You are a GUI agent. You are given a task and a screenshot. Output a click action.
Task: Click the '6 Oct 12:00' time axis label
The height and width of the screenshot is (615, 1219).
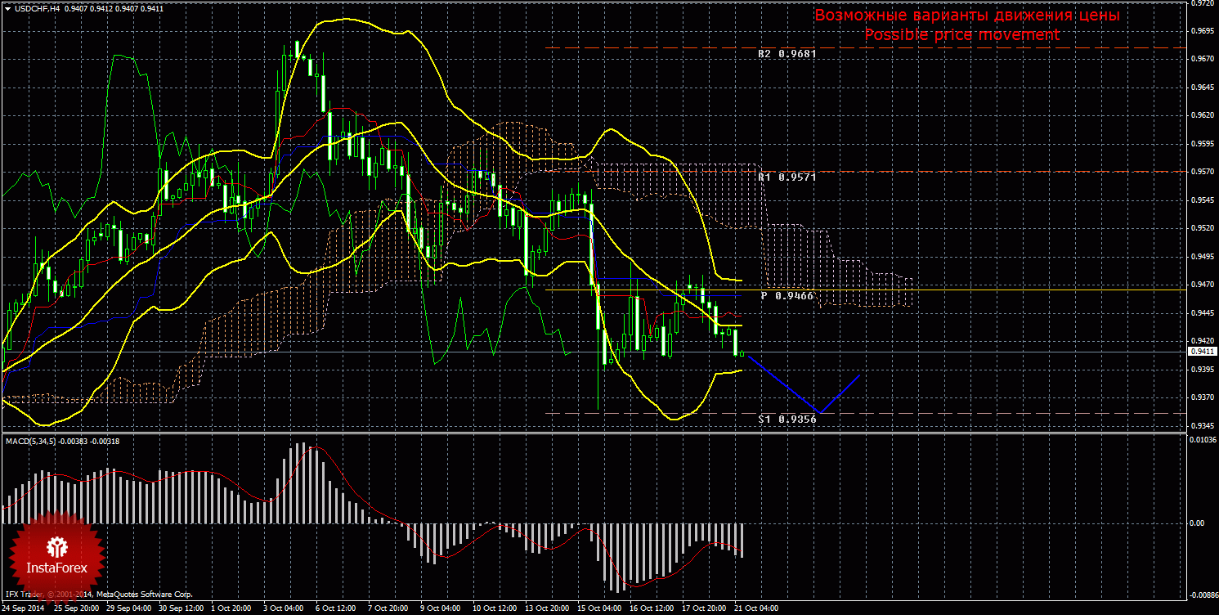338,608
